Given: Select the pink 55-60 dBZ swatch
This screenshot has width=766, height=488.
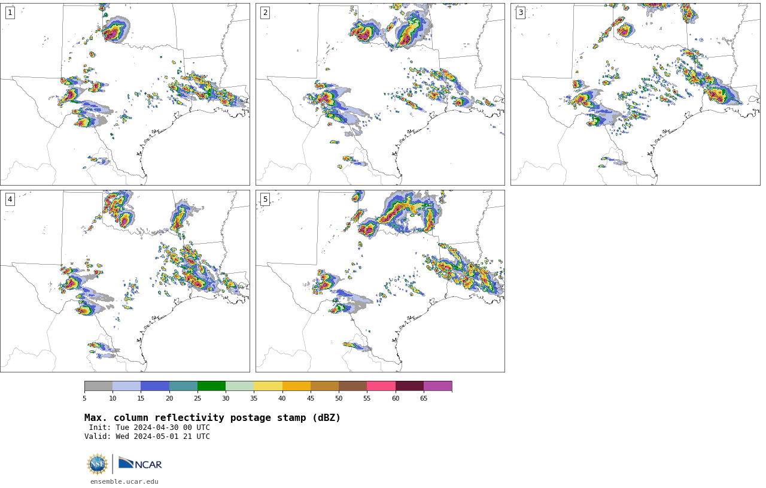Looking at the screenshot, I should 381,386.
